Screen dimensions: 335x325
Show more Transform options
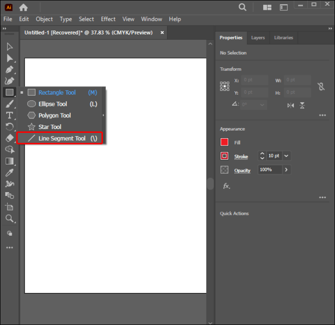[322, 115]
